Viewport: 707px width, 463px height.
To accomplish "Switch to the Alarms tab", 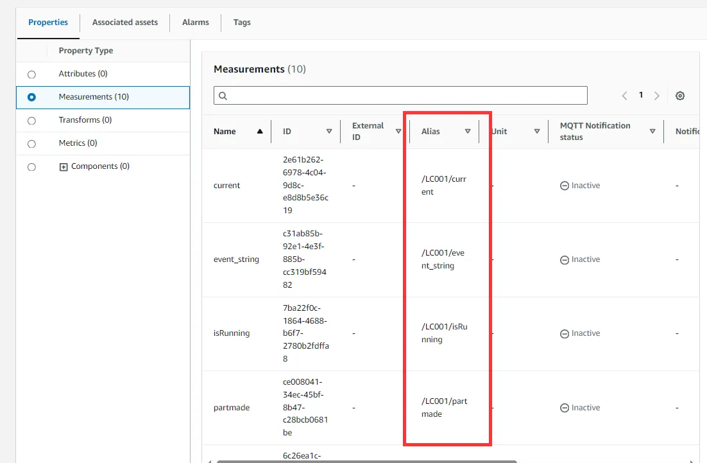I will click(x=196, y=22).
